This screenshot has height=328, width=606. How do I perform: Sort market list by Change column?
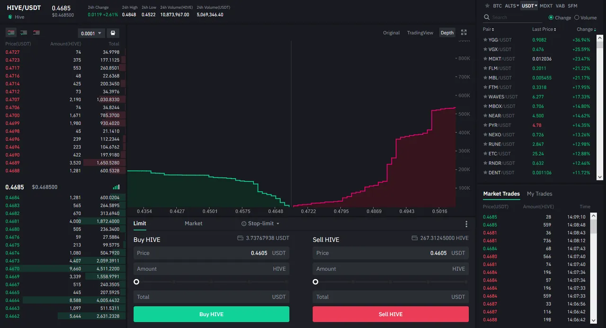(x=586, y=29)
